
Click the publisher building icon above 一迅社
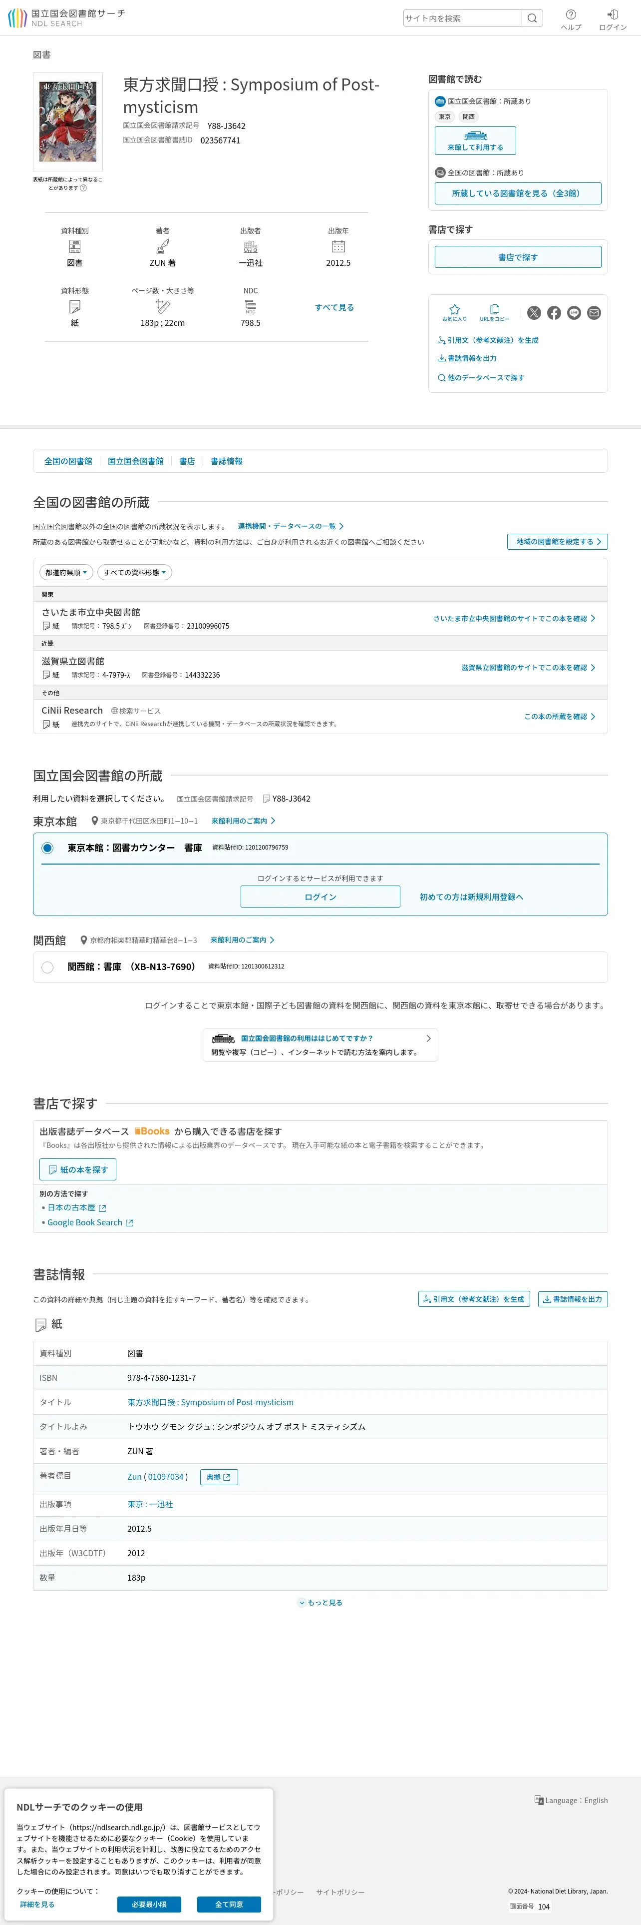(x=251, y=246)
